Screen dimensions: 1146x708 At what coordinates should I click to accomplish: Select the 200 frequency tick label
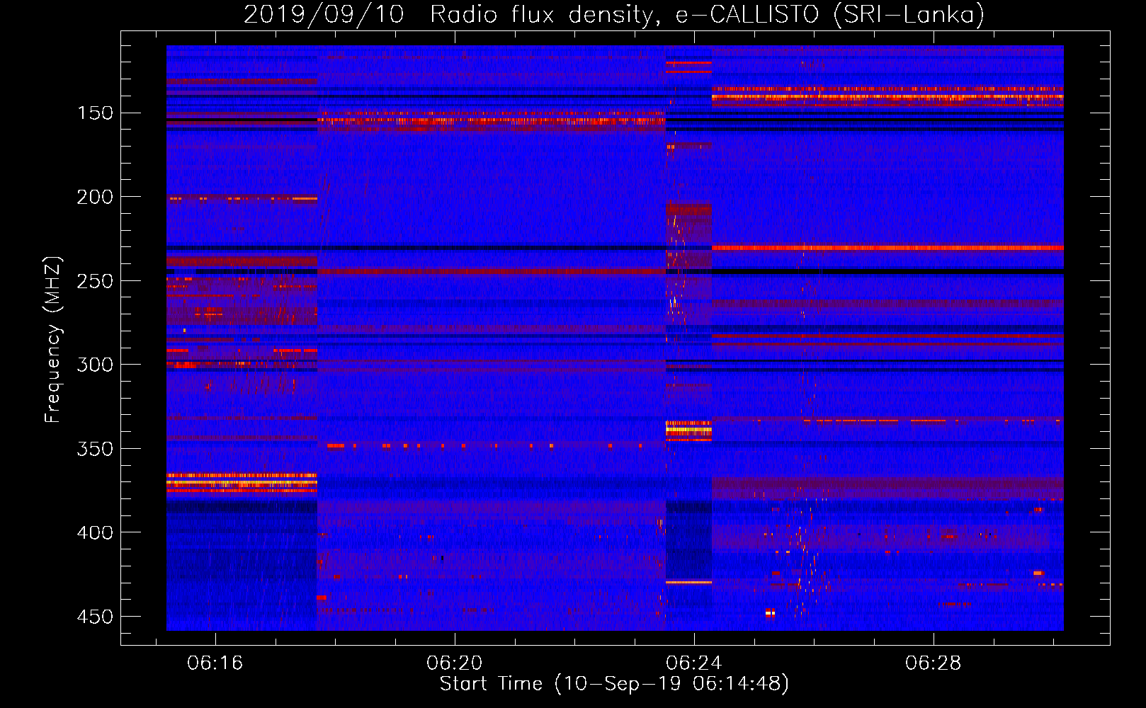(95, 197)
